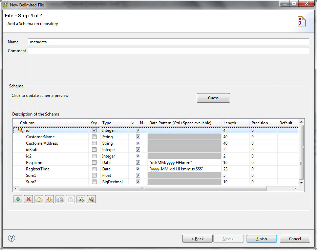Open help via the question mark icon
Screen dimensions: 317x250
(12, 238)
